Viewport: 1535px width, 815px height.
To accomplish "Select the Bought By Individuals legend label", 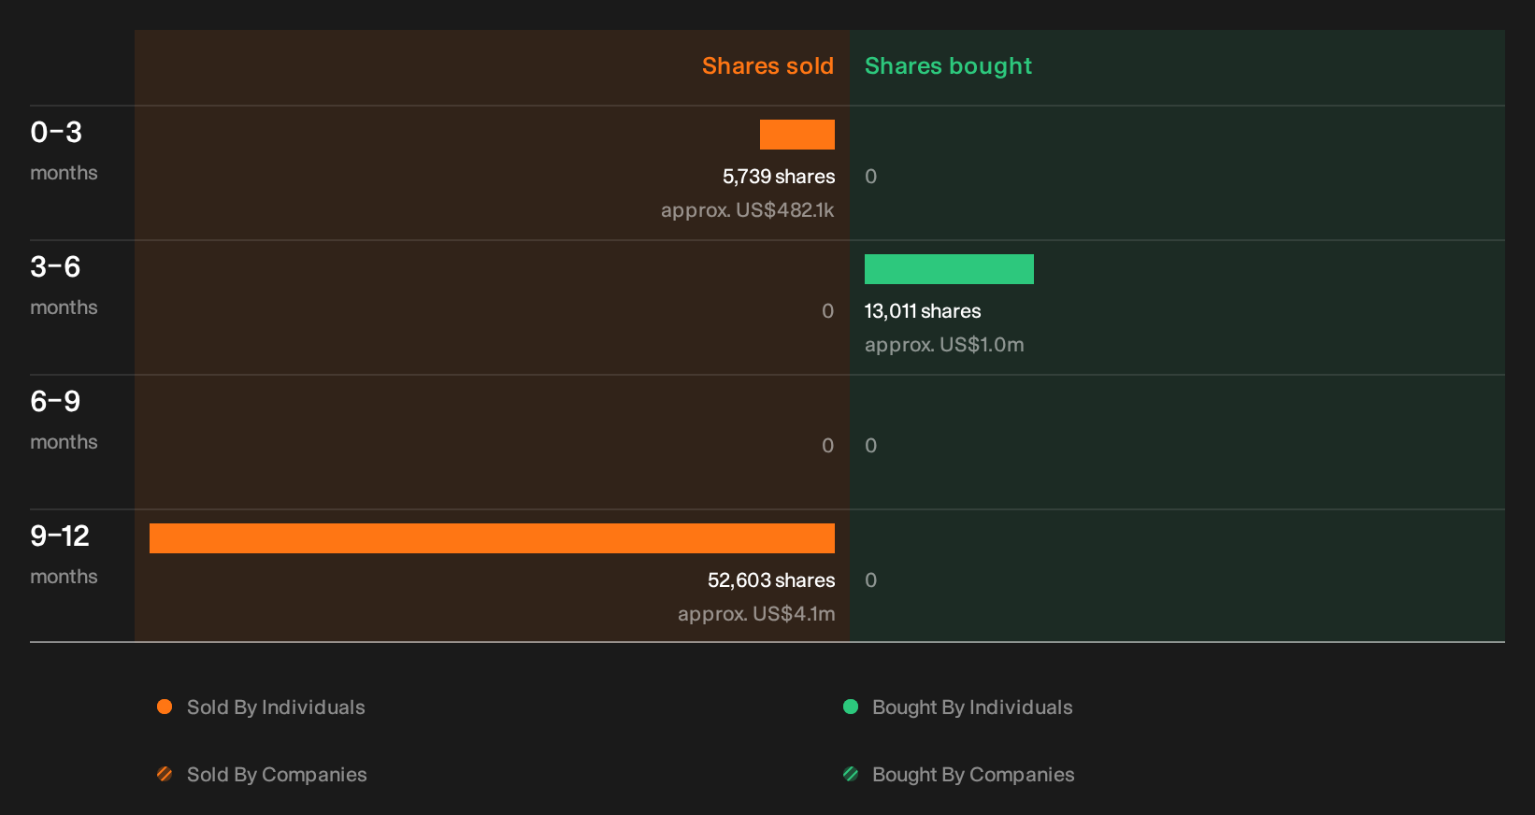I will coord(972,708).
